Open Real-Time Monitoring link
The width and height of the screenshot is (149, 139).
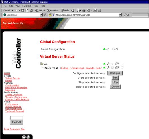[x=16, y=88]
